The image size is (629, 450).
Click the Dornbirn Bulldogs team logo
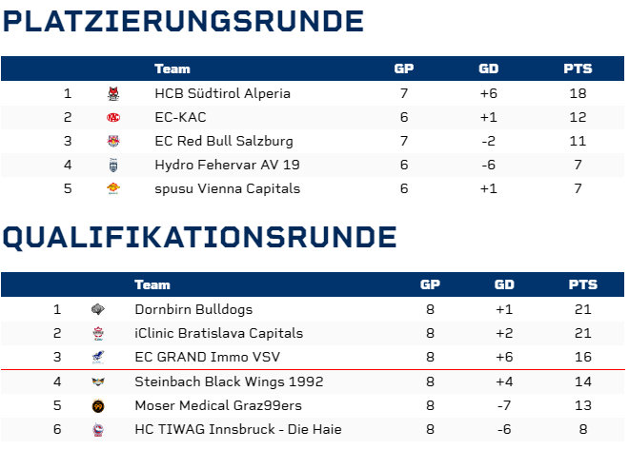[97, 309]
